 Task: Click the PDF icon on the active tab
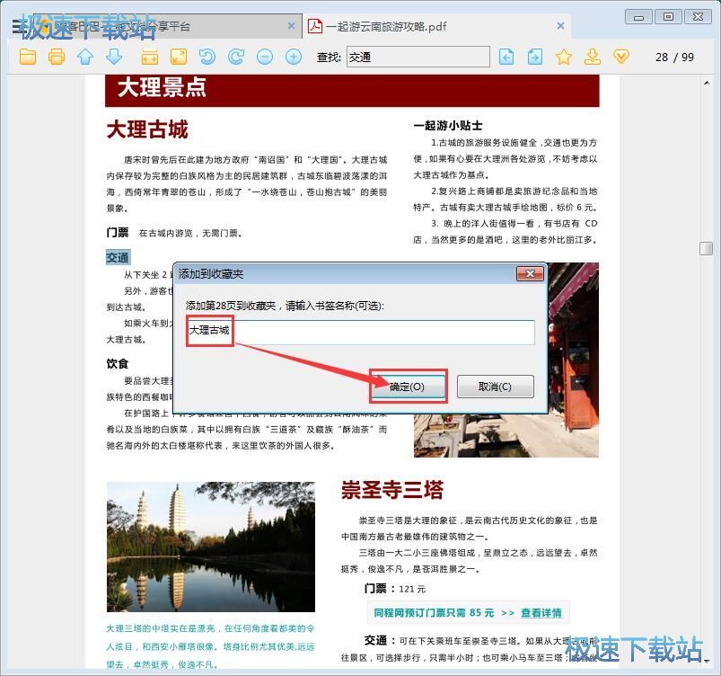pos(315,26)
